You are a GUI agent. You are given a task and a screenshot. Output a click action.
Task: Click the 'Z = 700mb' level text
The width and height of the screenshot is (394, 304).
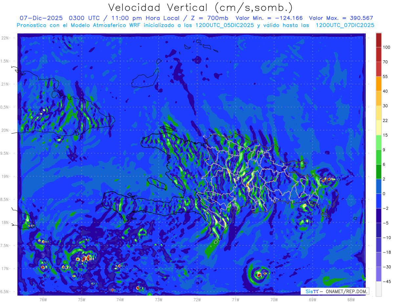tap(209, 18)
